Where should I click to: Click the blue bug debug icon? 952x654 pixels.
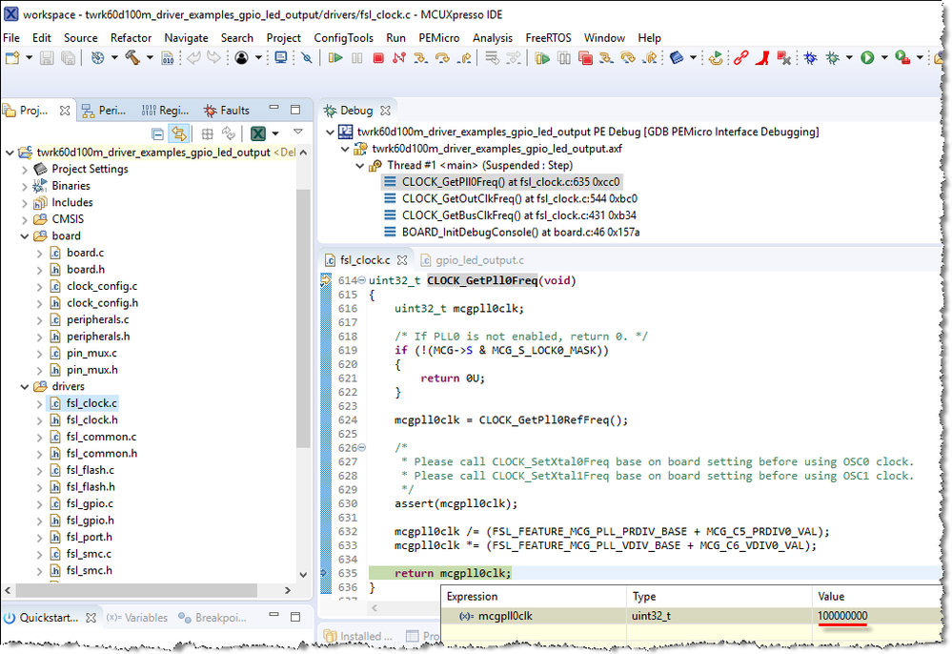click(810, 58)
